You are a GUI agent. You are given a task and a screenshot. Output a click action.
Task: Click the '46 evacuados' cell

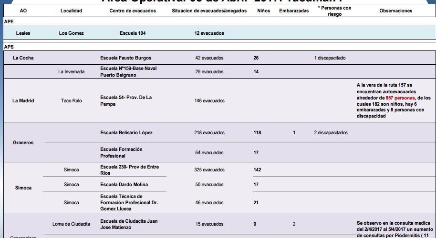pos(209,202)
